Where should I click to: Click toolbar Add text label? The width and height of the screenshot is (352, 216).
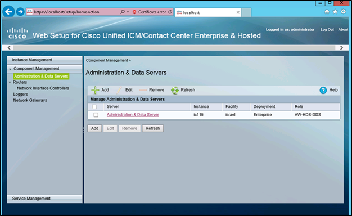tap(105, 90)
